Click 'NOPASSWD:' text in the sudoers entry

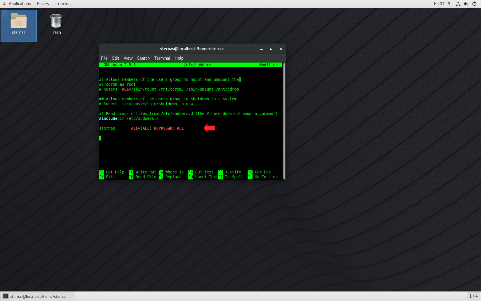tap(164, 128)
